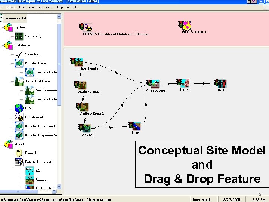Select the Source: Landfill node icon
Viewport: 269px width, 202px height.
pos(77,62)
